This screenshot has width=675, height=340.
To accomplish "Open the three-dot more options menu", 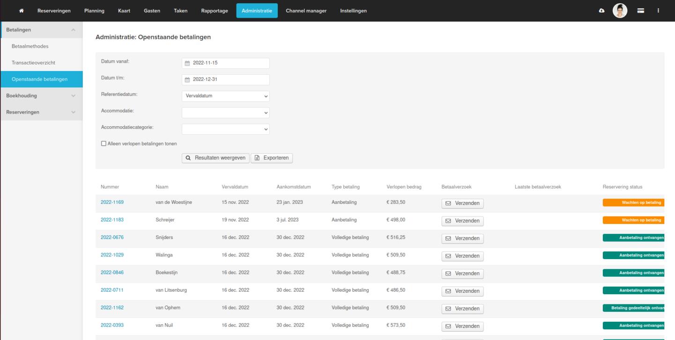I will pyautogui.click(x=658, y=11).
